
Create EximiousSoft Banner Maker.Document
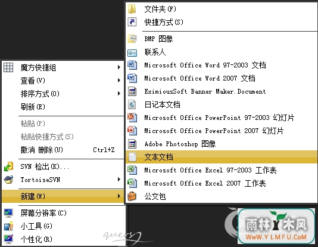pos(222,91)
